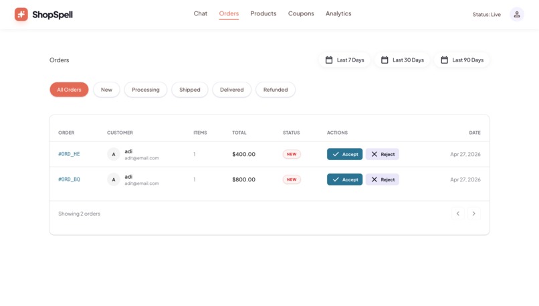Click customer email in #ORD_HE row

point(142,158)
